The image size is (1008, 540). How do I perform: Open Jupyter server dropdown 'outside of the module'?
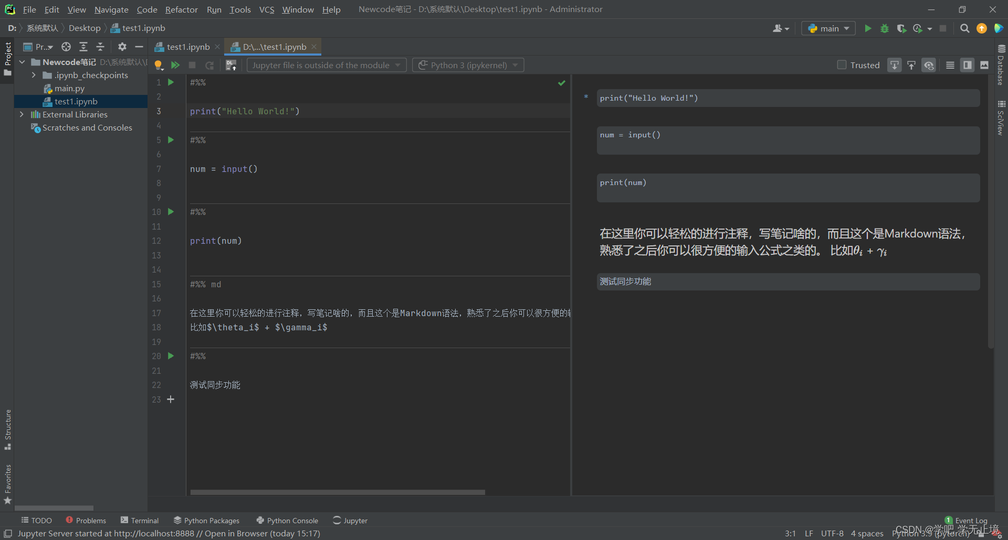point(327,65)
